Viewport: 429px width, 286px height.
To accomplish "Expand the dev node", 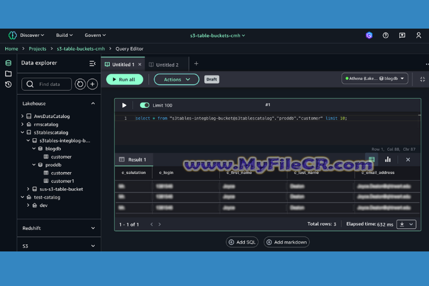I will point(28,205).
